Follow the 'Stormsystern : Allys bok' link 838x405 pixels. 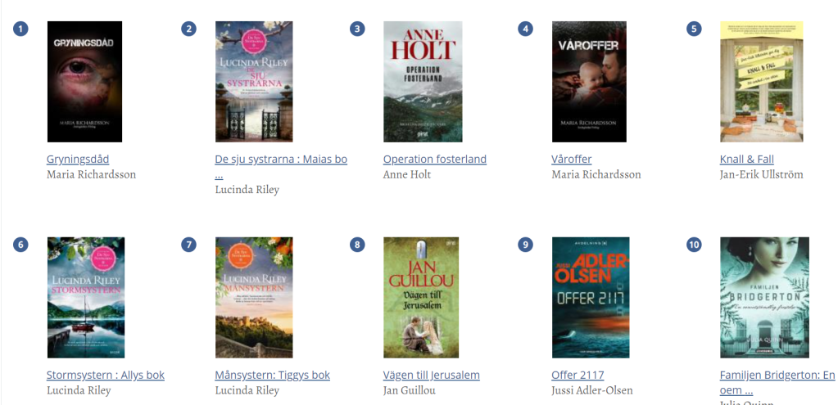(x=106, y=375)
